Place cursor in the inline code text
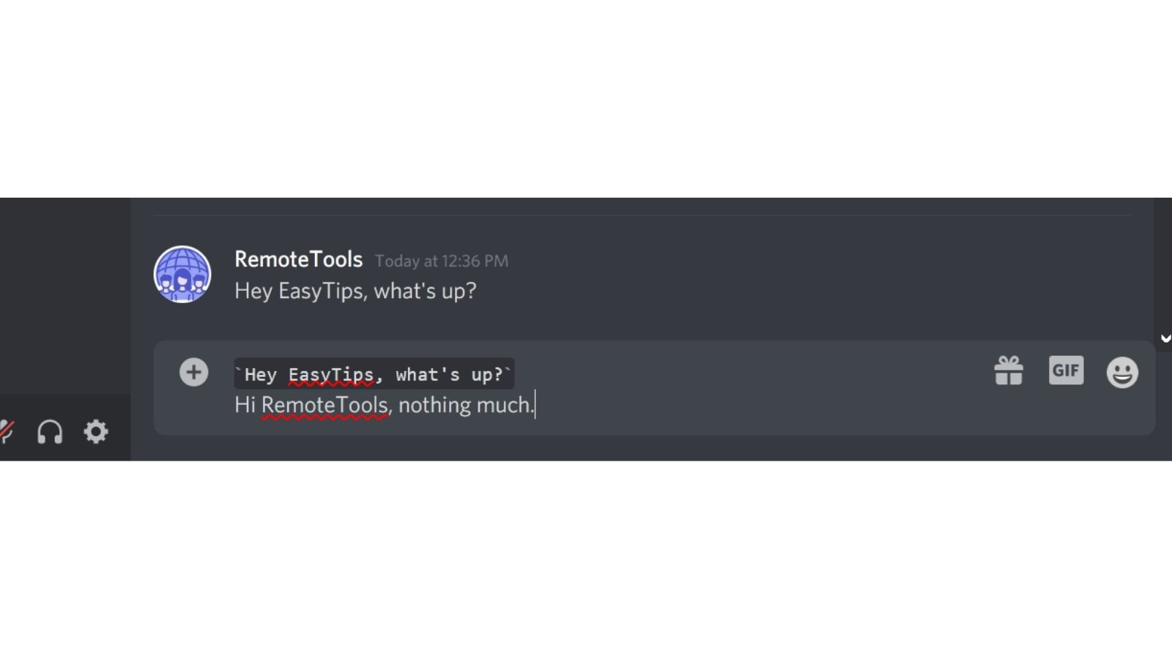Image resolution: width=1172 pixels, height=659 pixels. point(374,374)
